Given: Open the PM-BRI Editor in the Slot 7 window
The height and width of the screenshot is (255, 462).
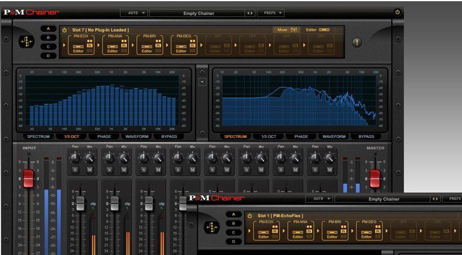Looking at the screenshot, I should tap(147, 49).
